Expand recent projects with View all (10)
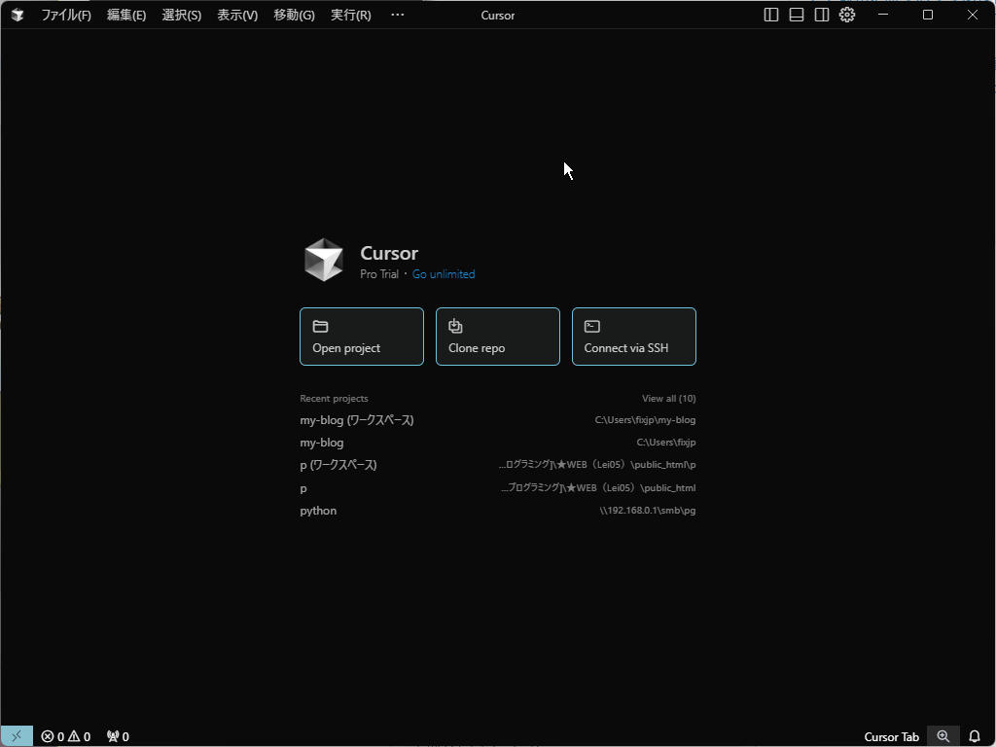 coord(668,399)
